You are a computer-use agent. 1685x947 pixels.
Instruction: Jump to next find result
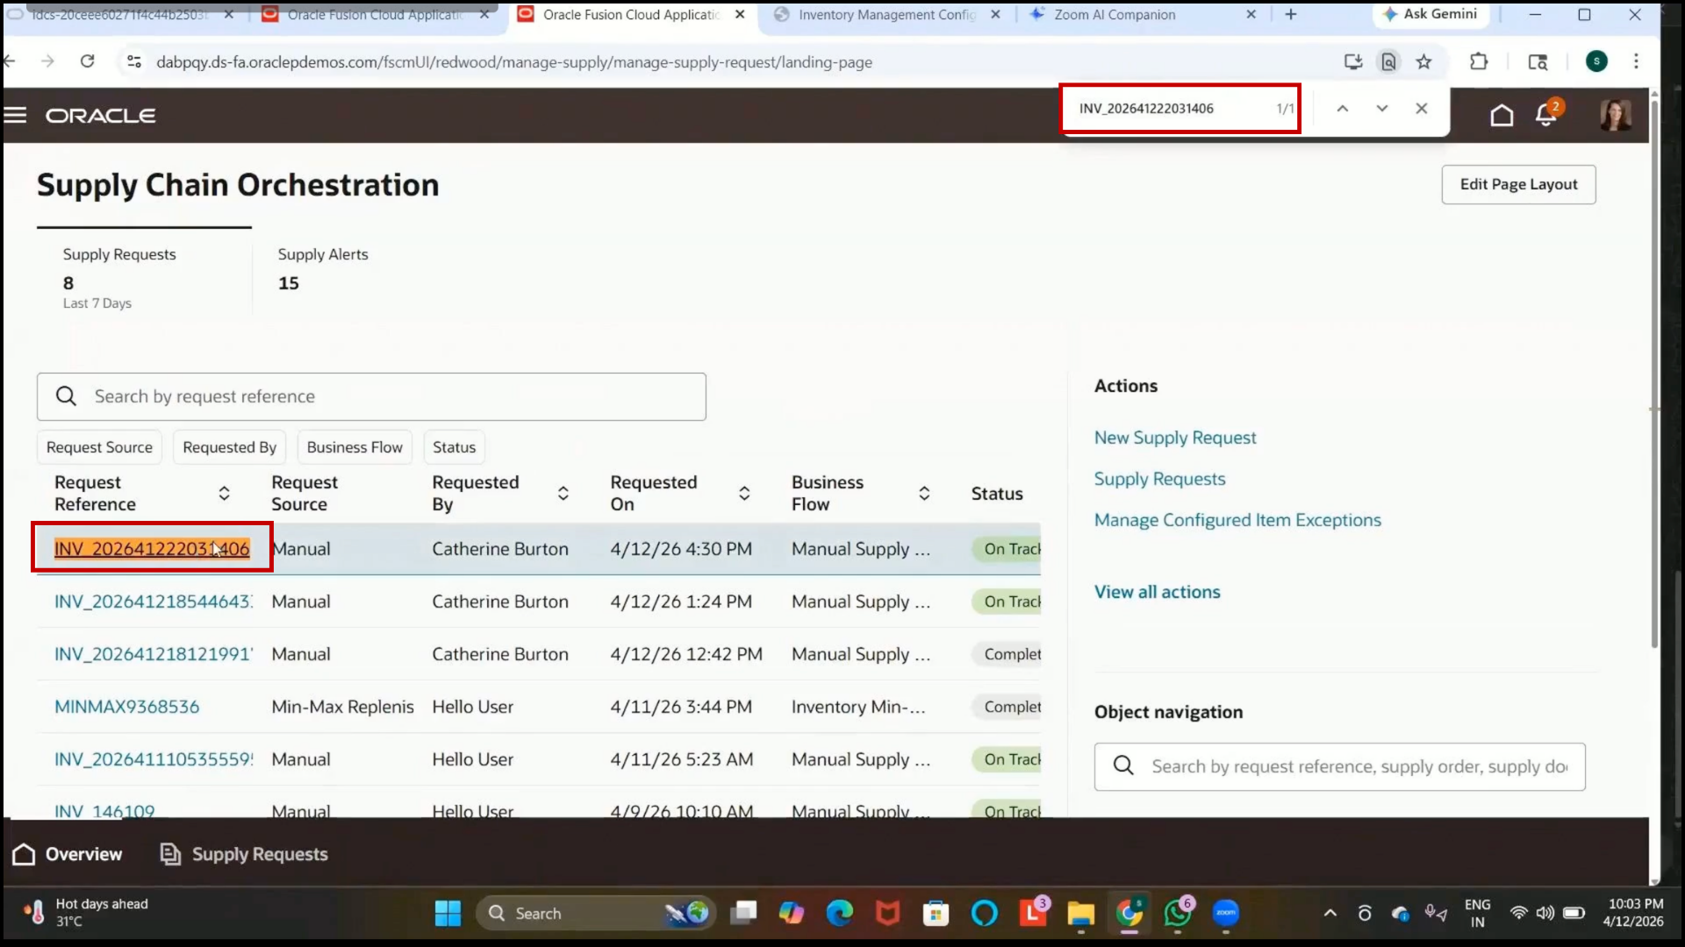[1382, 109]
